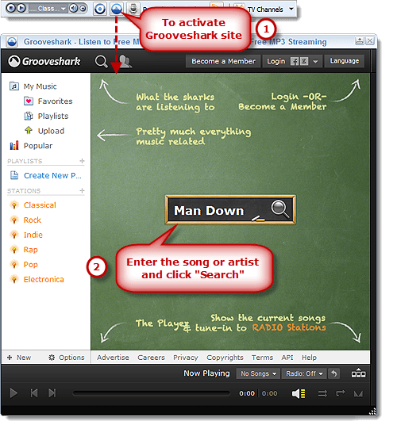The height and width of the screenshot is (440, 397).
Task: Click the player Play button
Action: [13, 393]
